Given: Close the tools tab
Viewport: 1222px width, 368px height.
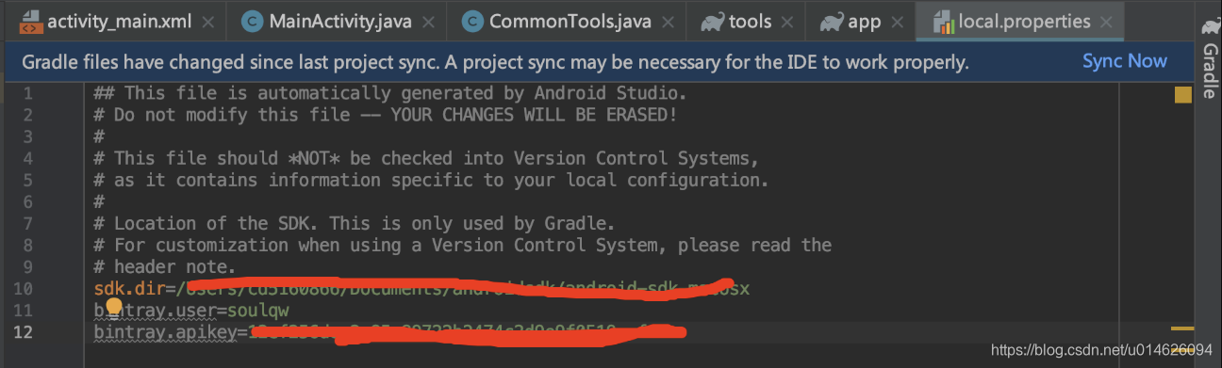Looking at the screenshot, I should tap(786, 22).
